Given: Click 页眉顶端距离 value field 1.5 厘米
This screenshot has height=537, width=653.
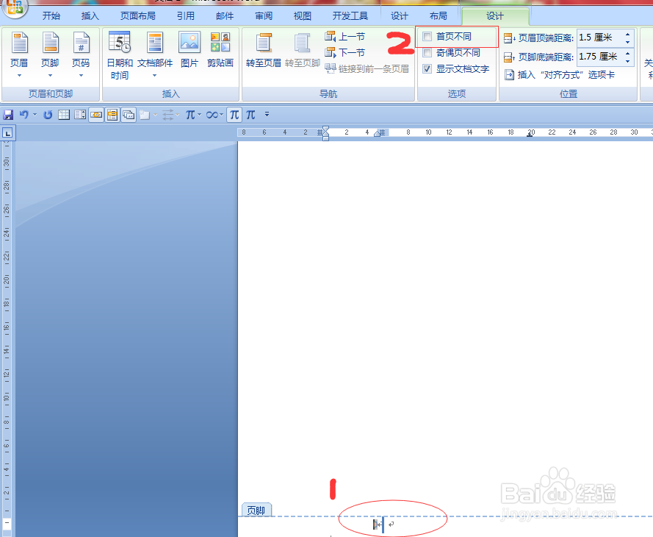Looking at the screenshot, I should click(x=599, y=38).
